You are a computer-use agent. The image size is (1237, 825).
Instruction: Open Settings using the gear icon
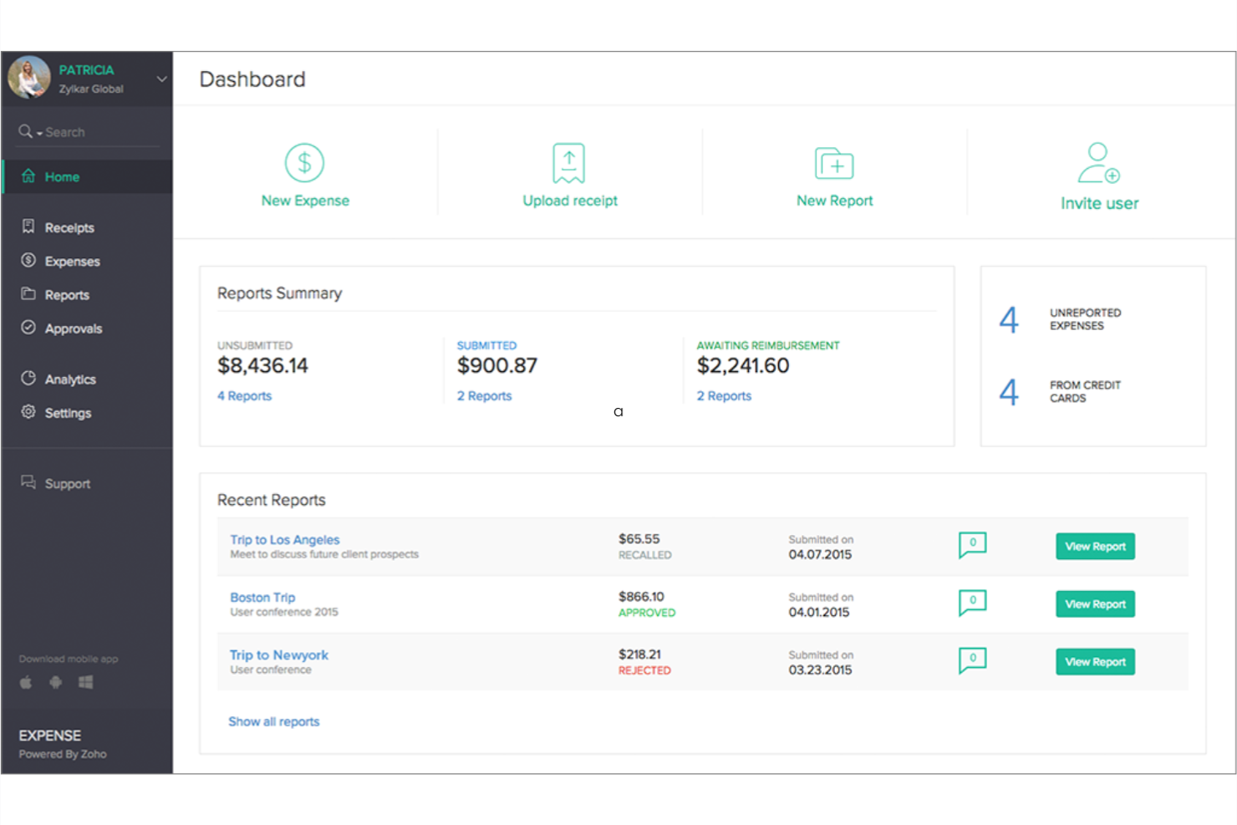point(28,412)
